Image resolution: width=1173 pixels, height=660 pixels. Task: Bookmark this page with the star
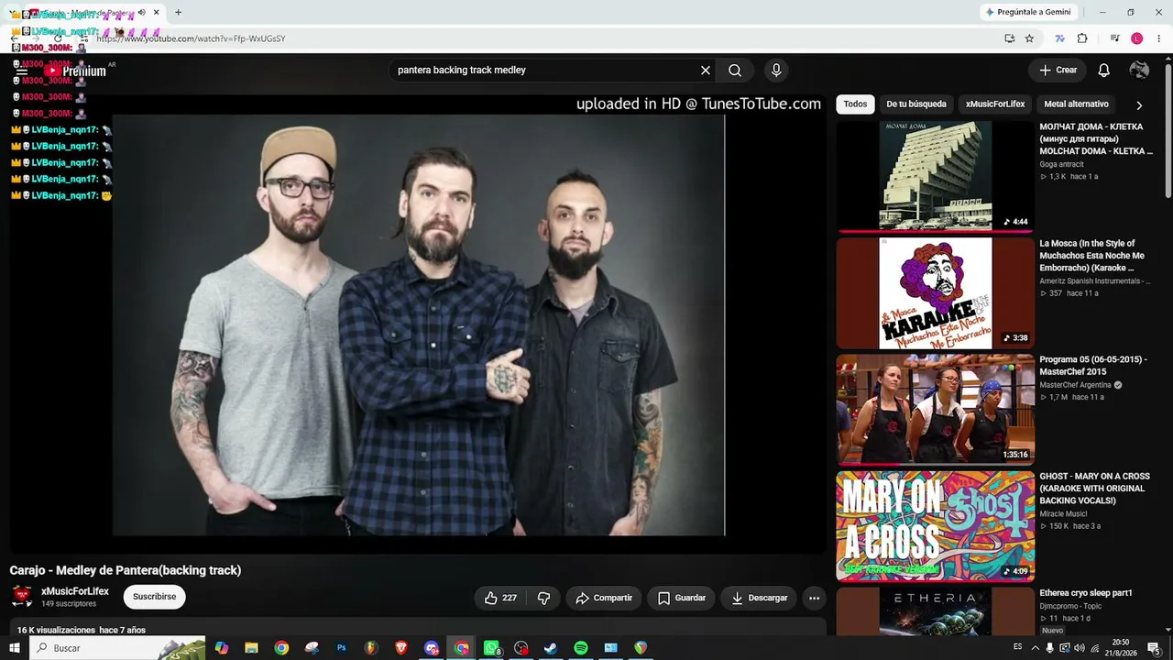[x=1029, y=38]
